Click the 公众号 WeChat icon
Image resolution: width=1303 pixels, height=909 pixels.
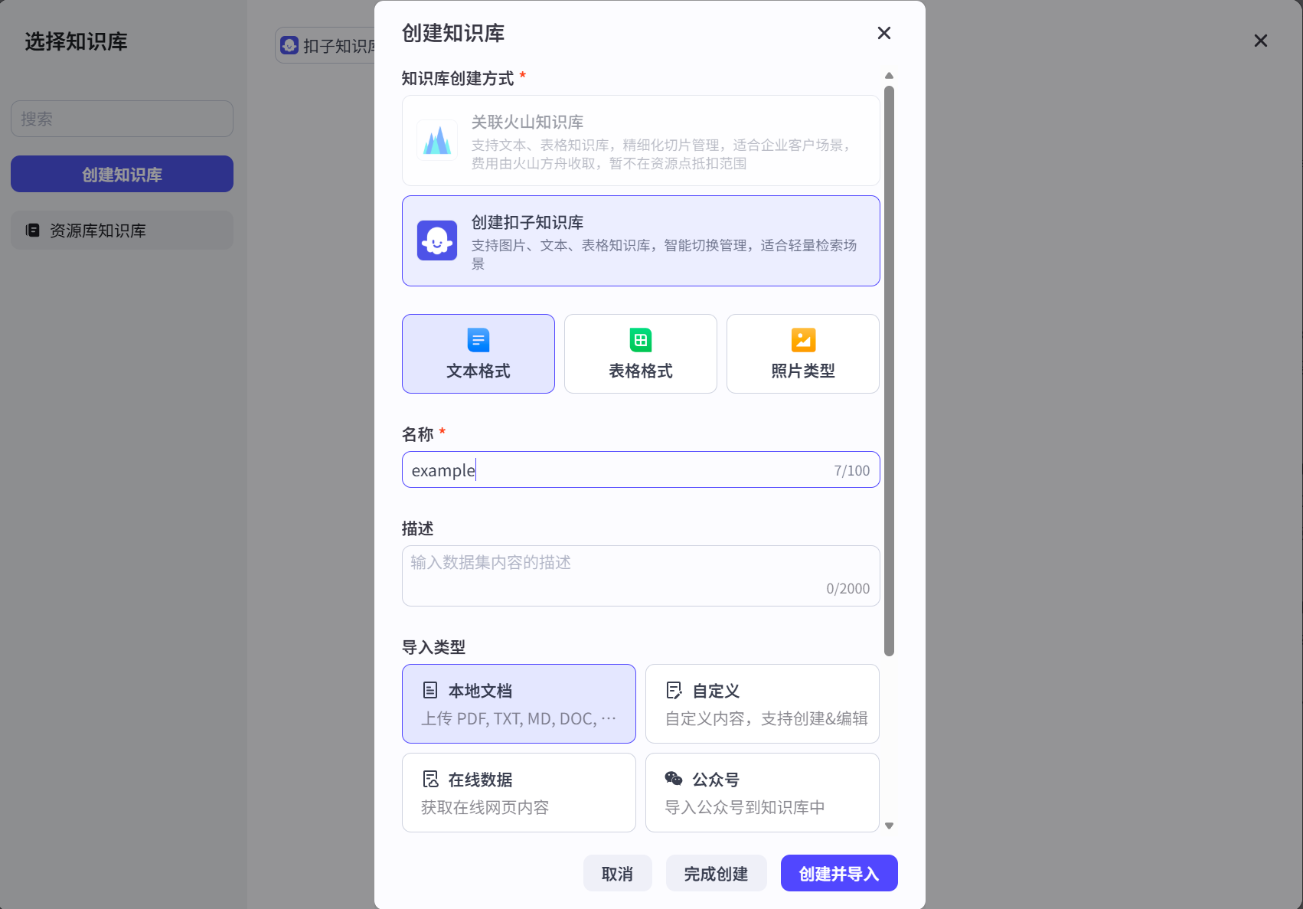click(x=674, y=779)
